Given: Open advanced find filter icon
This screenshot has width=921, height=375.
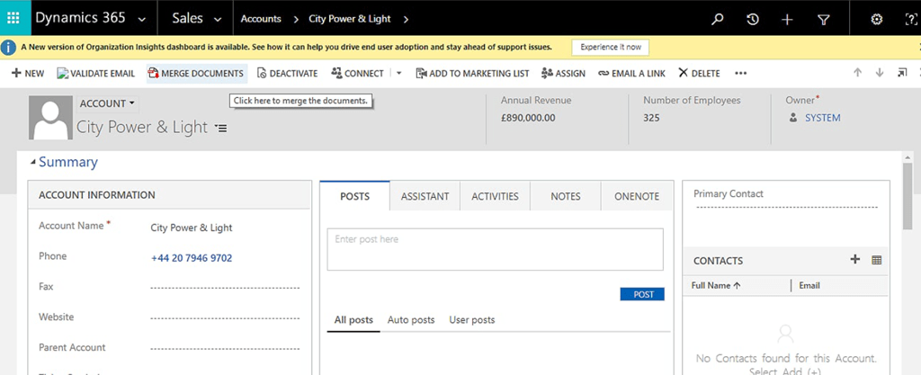Looking at the screenshot, I should (x=824, y=20).
